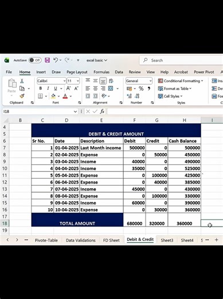The height and width of the screenshot is (299, 223).
Task: Apply Comma Style format
Action: click(149, 89)
